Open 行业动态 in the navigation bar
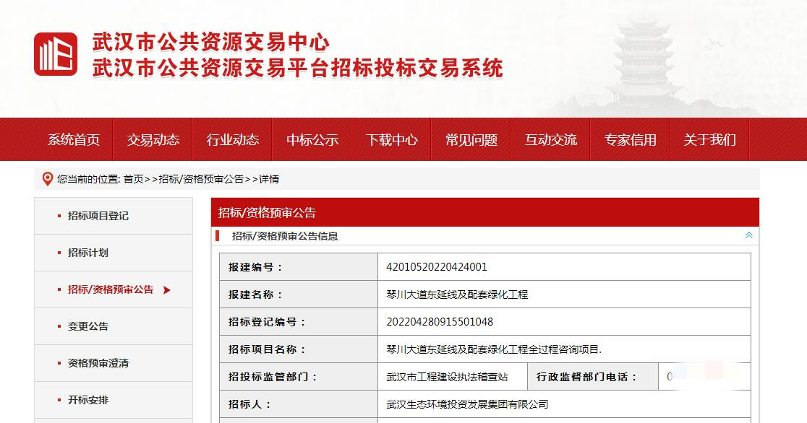The height and width of the screenshot is (423, 807). pyautogui.click(x=233, y=140)
